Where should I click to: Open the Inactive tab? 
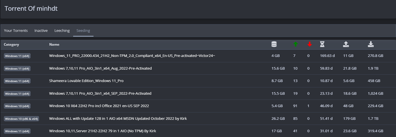pos(41,30)
